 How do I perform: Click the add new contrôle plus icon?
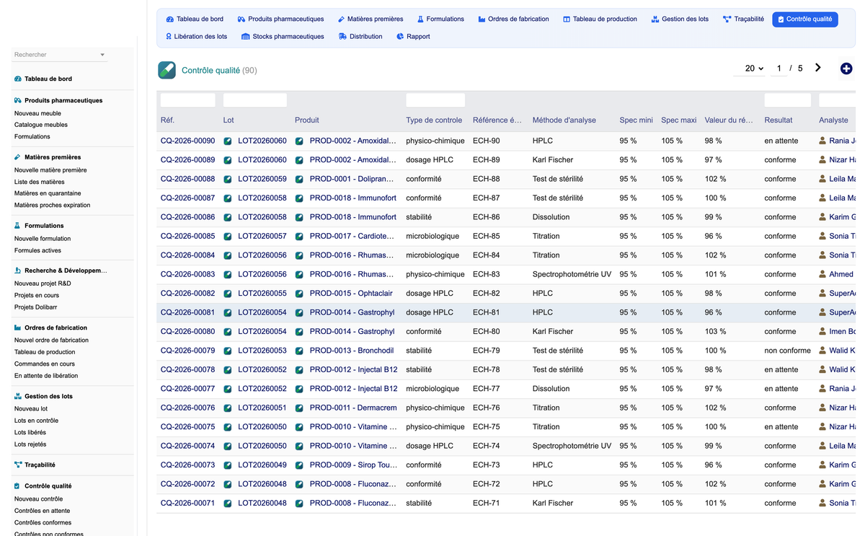pos(846,69)
